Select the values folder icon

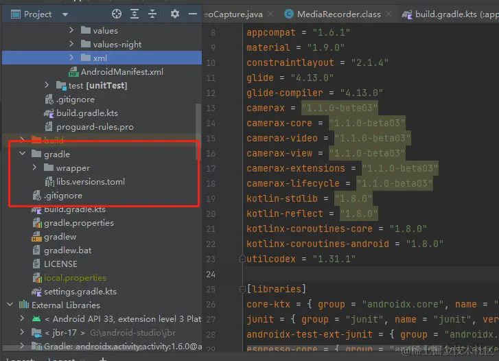[x=86, y=30]
